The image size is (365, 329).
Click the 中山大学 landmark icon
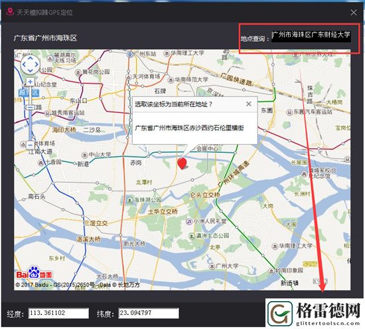click(x=84, y=155)
